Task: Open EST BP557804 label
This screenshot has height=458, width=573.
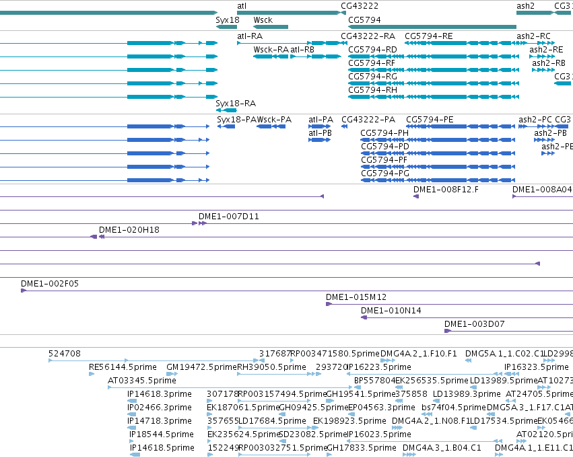Action: tap(374, 381)
